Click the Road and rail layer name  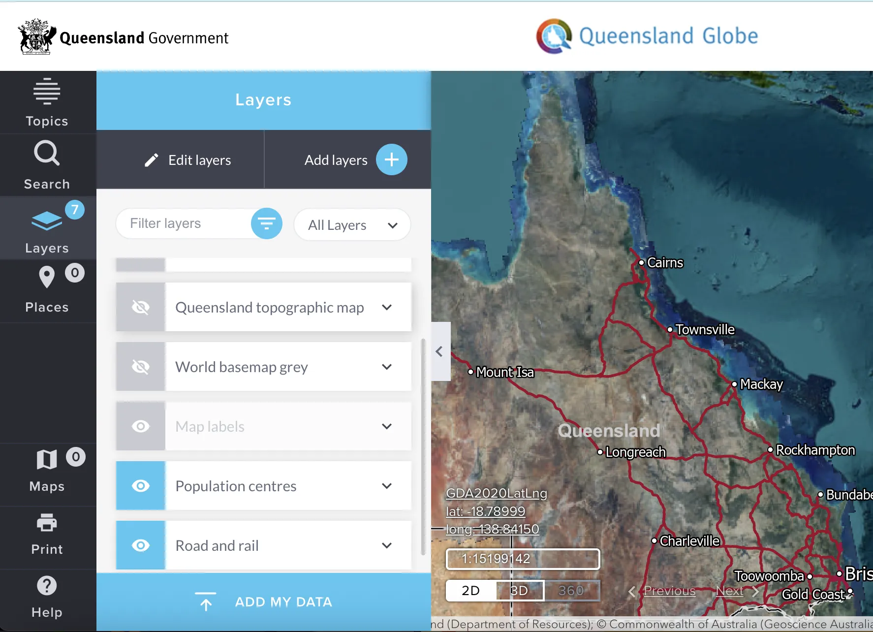click(217, 545)
